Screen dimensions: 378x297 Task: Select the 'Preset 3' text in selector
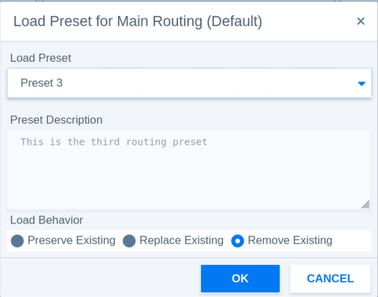point(42,83)
